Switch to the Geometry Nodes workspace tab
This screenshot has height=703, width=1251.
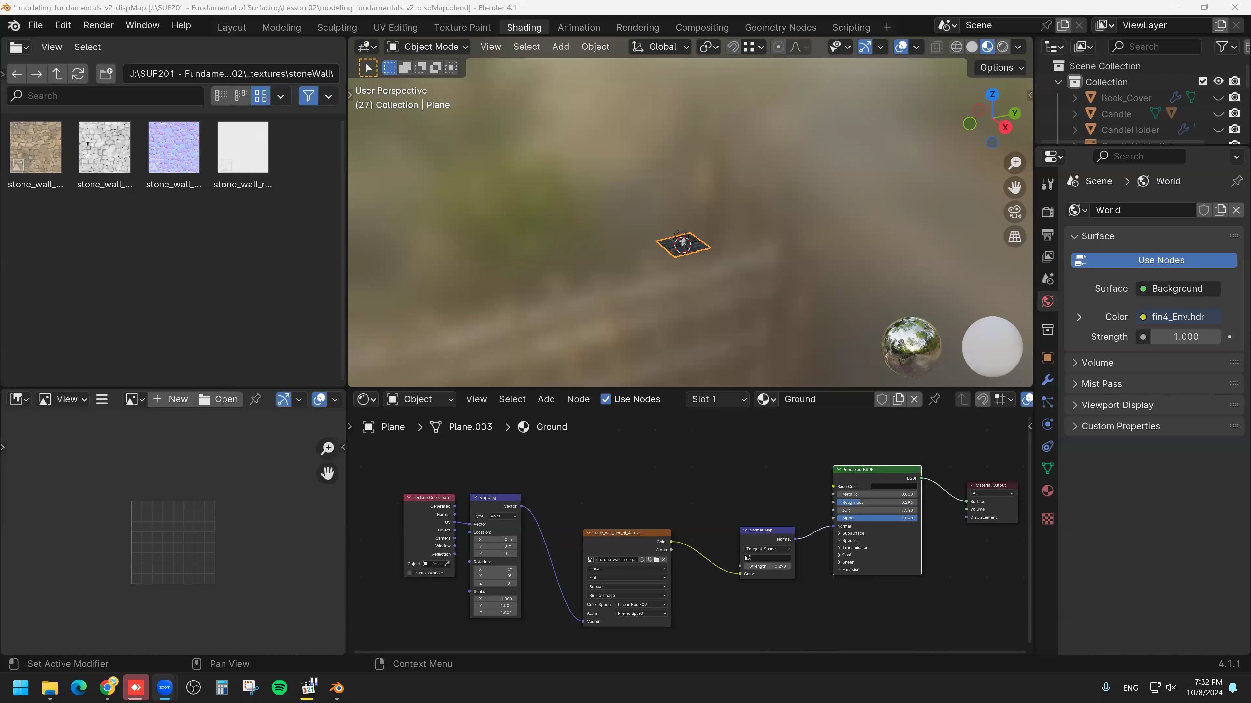pos(780,28)
